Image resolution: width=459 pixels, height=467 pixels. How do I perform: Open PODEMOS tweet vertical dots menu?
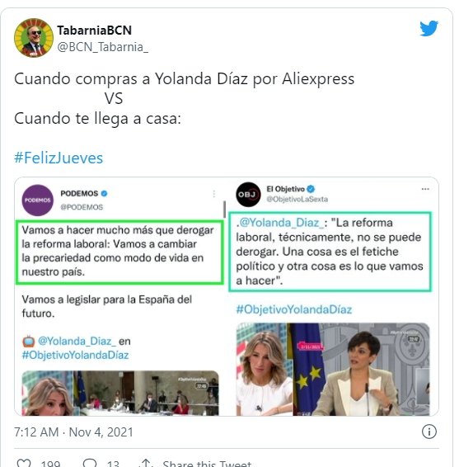[214, 194]
